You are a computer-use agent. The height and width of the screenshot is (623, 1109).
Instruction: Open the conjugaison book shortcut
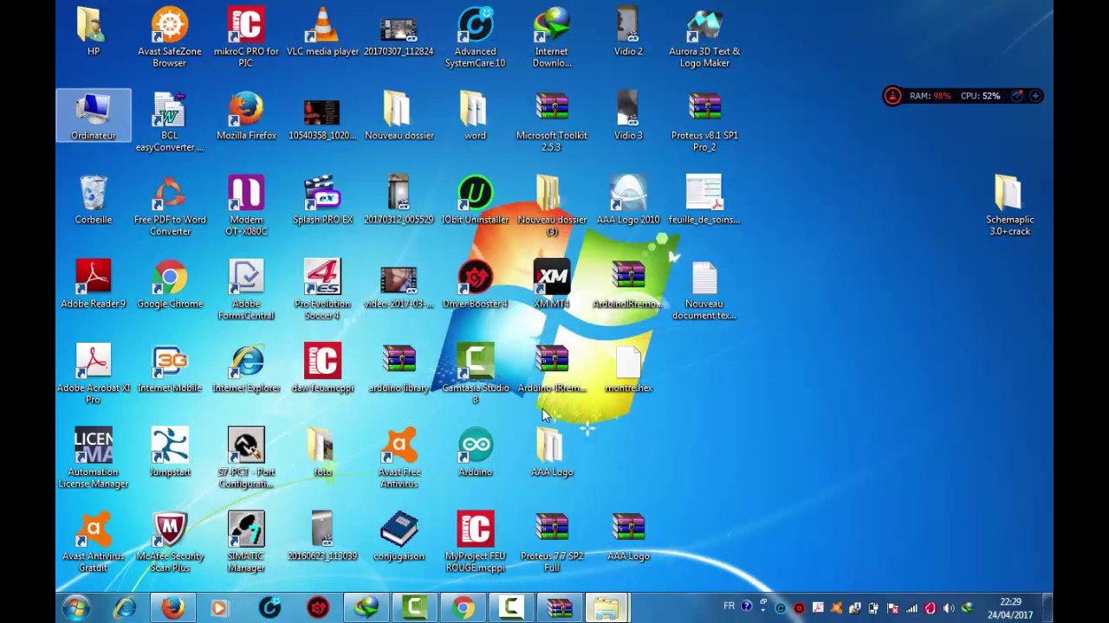coord(399,536)
